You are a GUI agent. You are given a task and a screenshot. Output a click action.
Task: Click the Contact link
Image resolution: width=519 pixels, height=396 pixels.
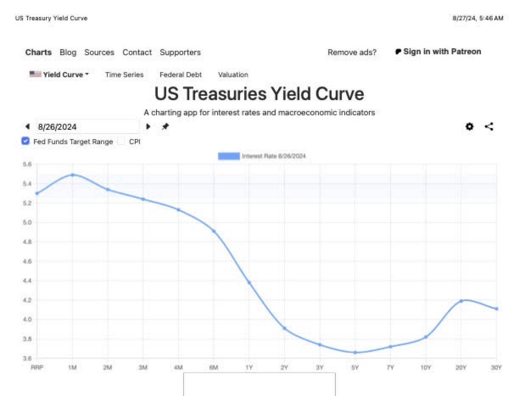click(x=137, y=53)
